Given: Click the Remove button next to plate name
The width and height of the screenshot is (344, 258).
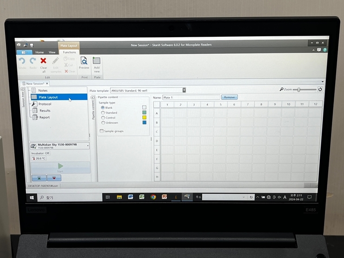Looking at the screenshot, I should 229,97.
